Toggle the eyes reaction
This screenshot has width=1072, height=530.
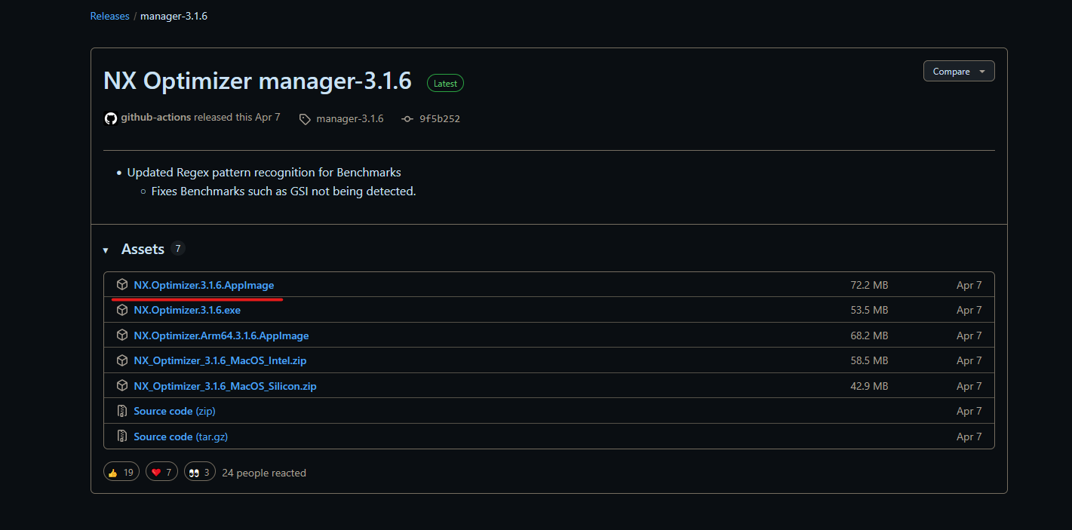(200, 473)
